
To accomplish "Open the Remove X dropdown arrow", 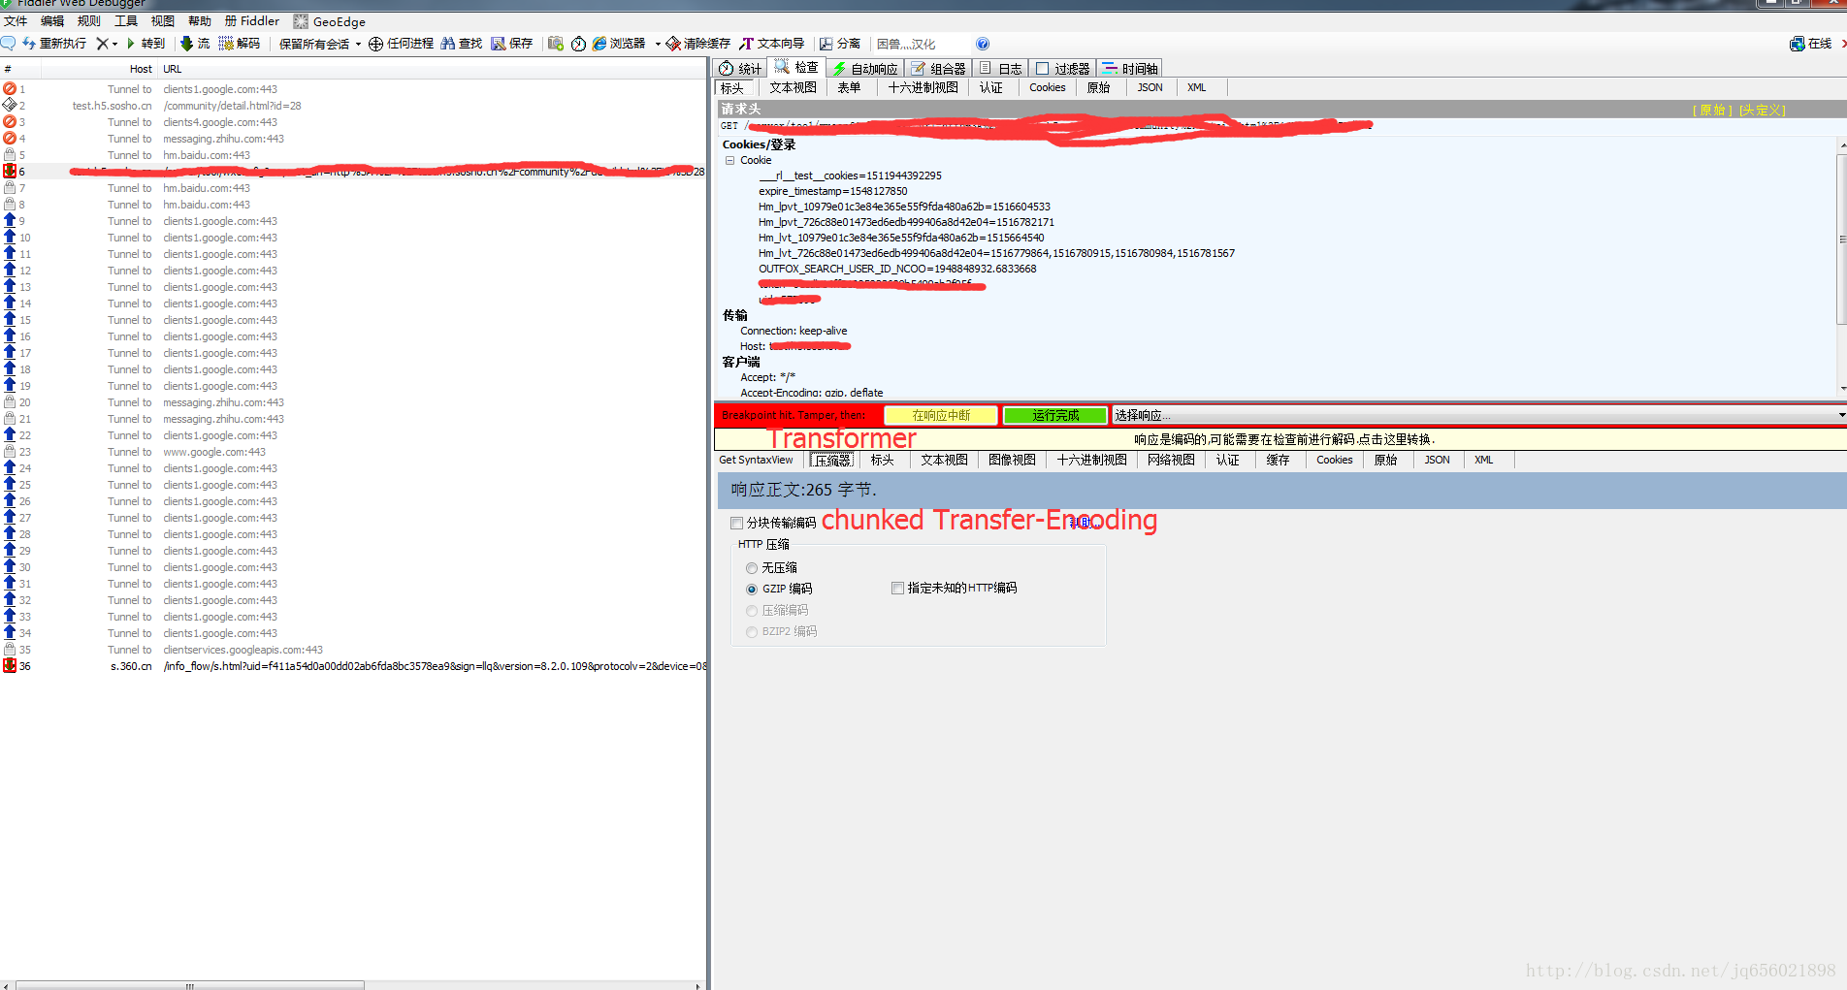I will (114, 44).
